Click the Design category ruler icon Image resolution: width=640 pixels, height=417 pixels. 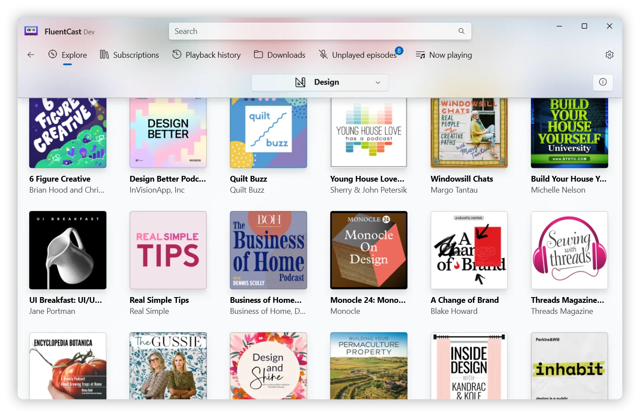300,82
